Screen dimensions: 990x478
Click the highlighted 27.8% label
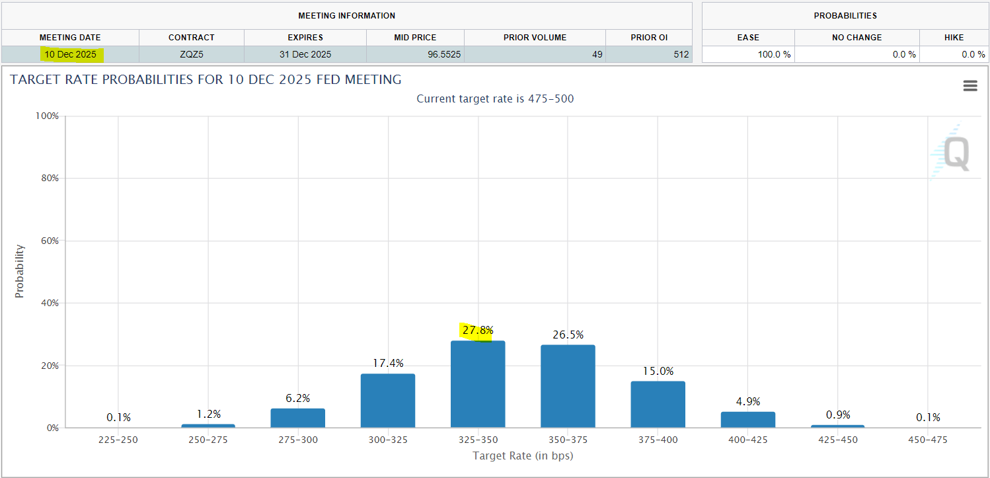[x=477, y=329]
